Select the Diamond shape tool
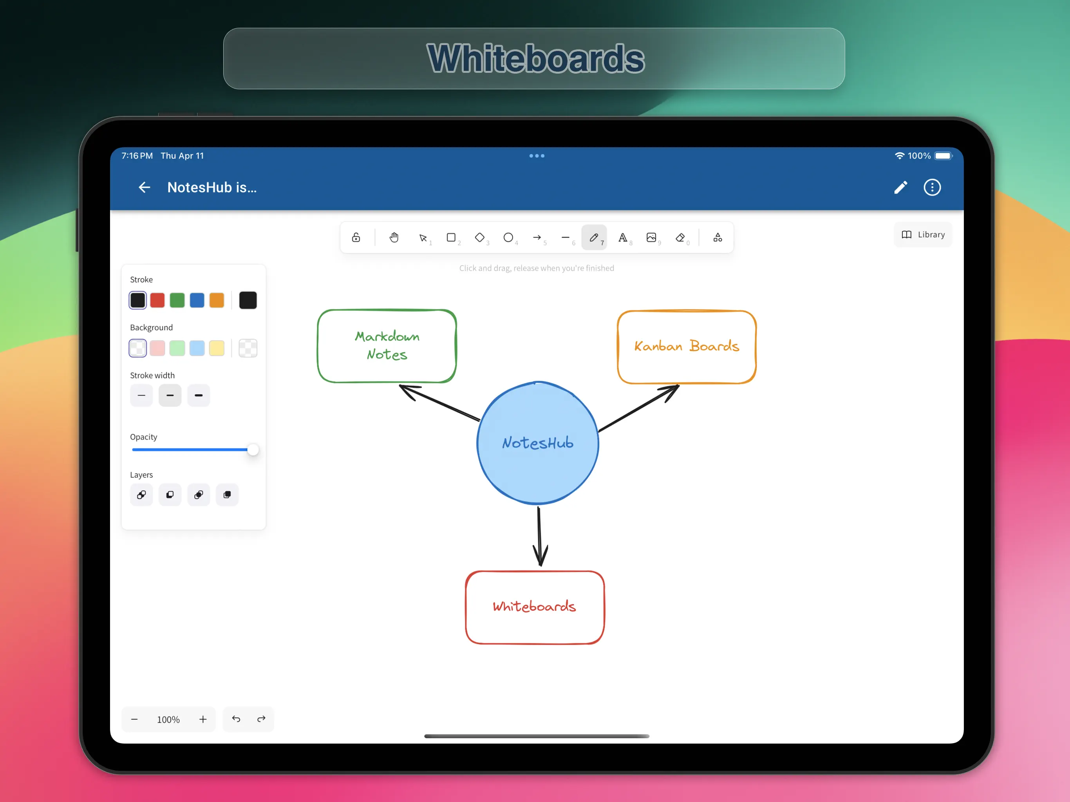The image size is (1070, 802). (479, 237)
